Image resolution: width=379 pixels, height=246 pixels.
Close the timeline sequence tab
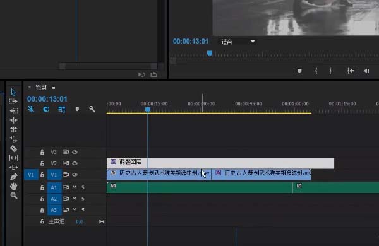[x=30, y=88]
